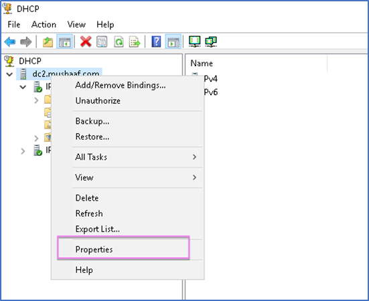The image size is (369, 301).
Task: Collapse the dc2.mushaaf.com server node
Action: (x=9, y=74)
